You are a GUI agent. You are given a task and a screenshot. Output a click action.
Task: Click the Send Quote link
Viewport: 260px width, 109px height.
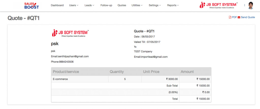(x=248, y=17)
